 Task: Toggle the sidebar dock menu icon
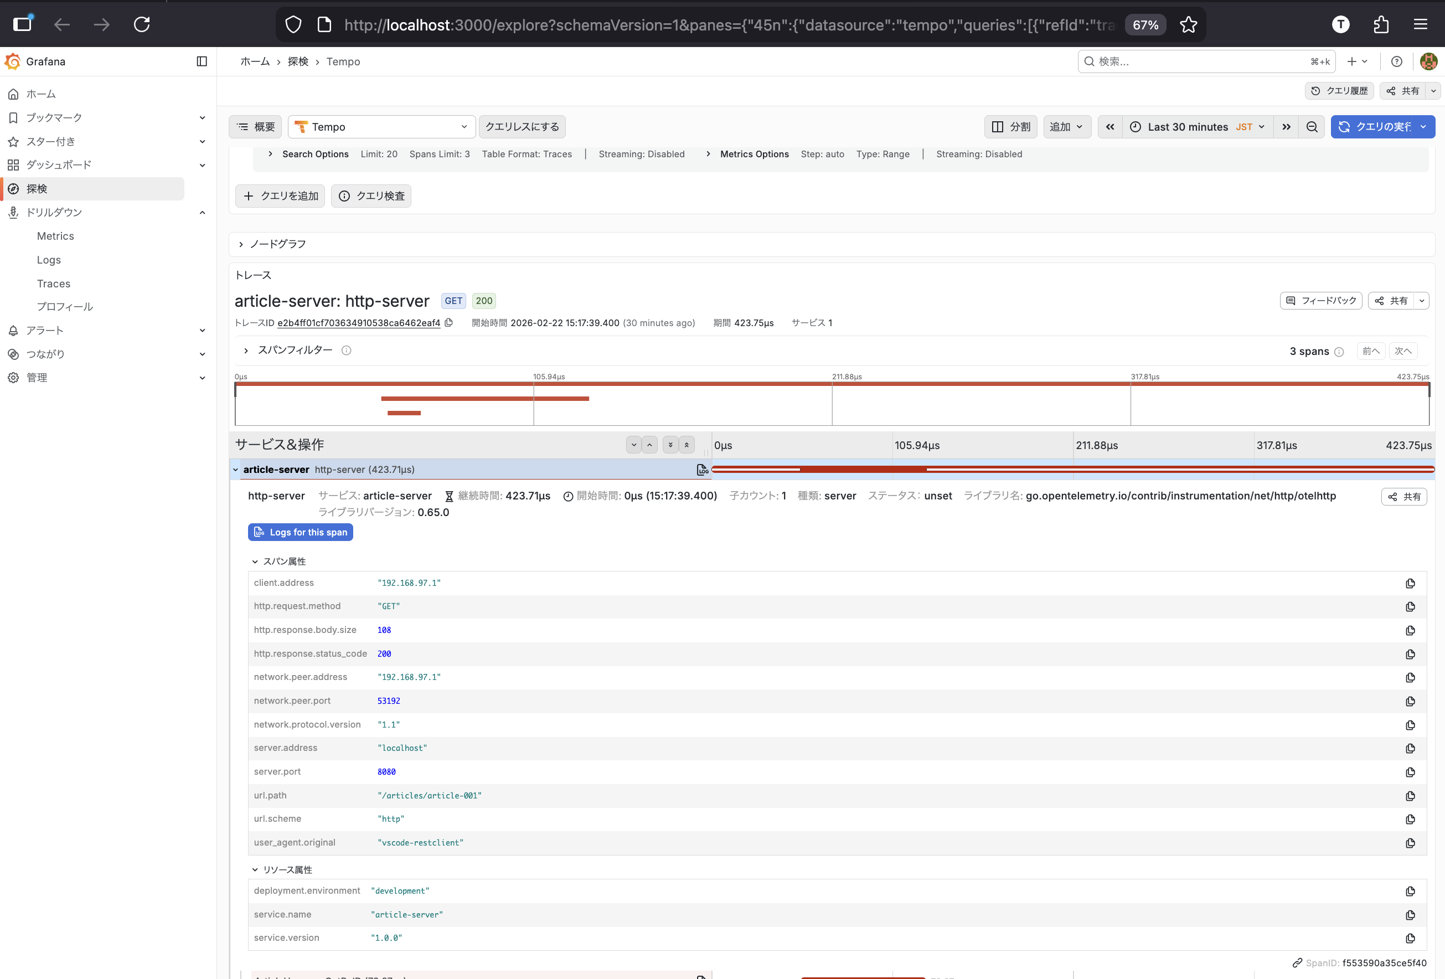coord(202,61)
